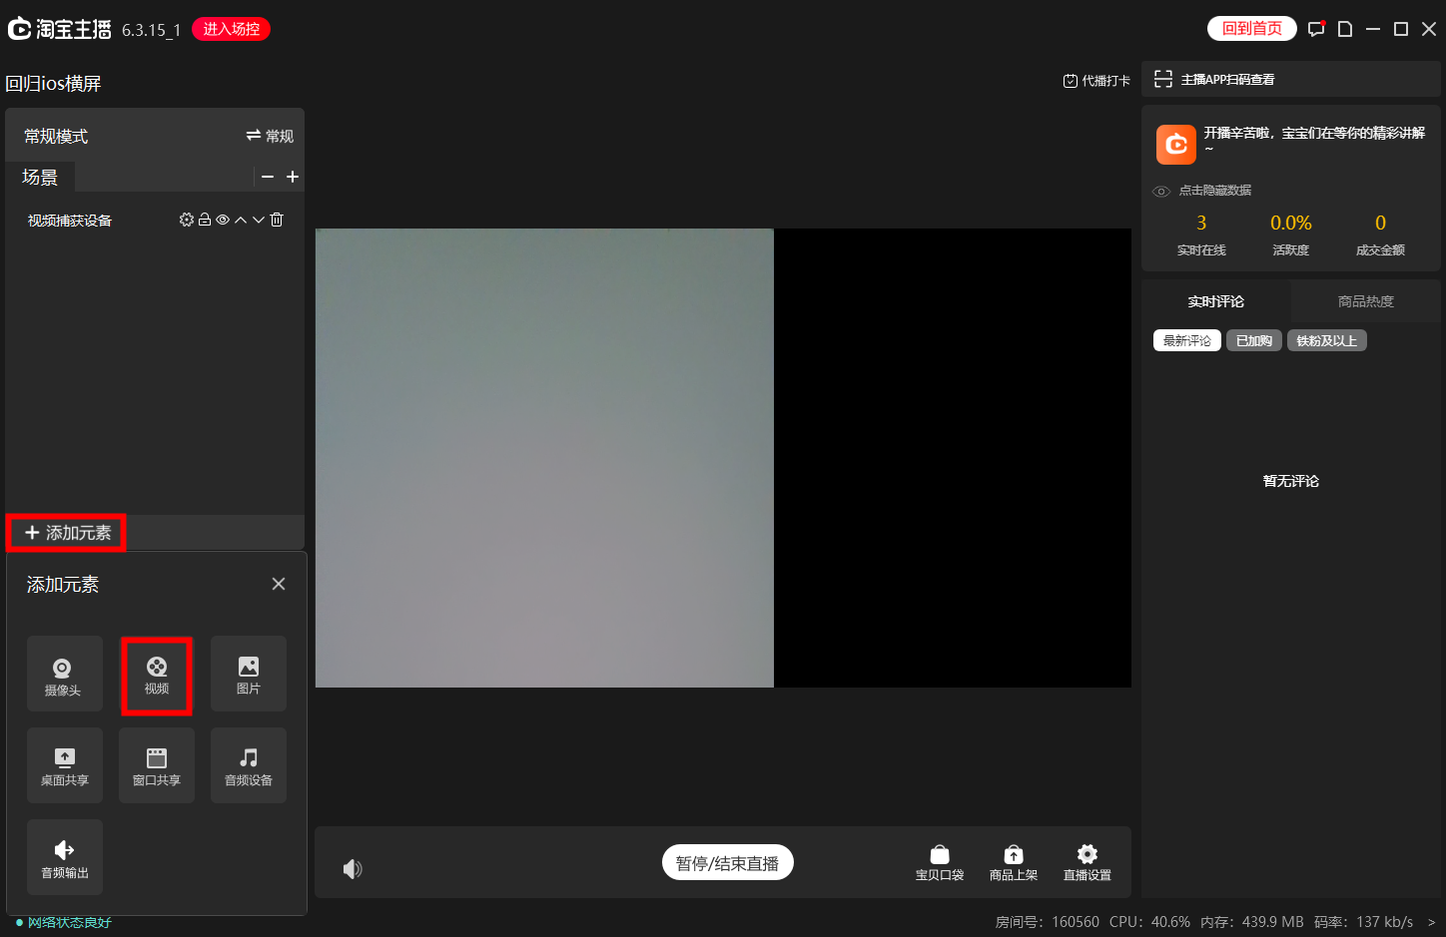Click CPU: 40.6% readout
1446x937 pixels.
pos(1149,922)
